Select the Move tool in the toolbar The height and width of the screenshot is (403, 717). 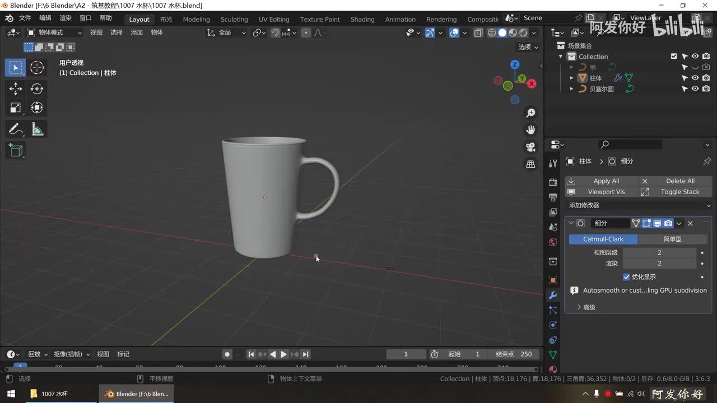coord(16,88)
